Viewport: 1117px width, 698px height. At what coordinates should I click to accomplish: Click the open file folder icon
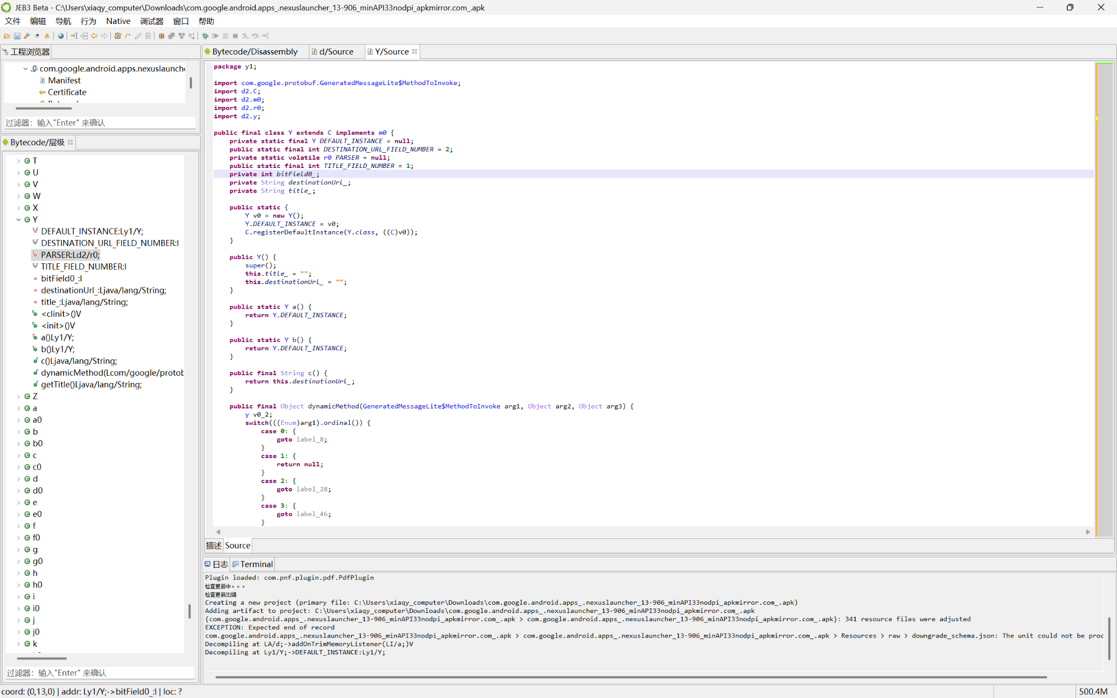click(x=7, y=36)
